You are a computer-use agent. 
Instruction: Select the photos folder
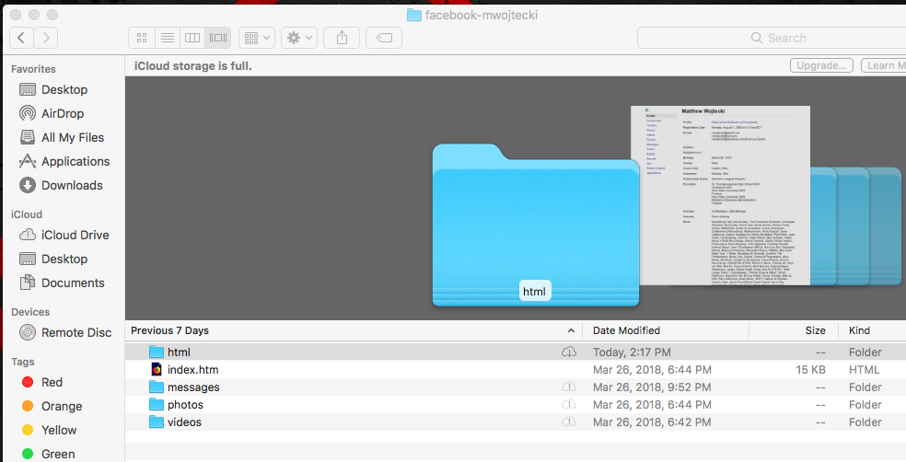pos(516,405)
